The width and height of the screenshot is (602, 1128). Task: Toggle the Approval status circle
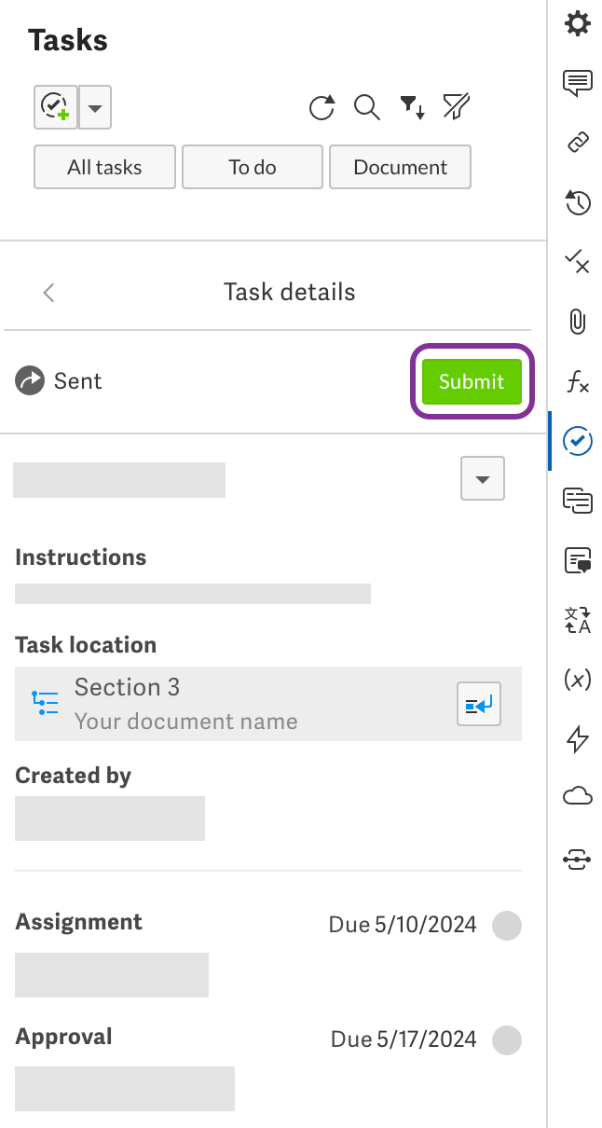(x=507, y=1039)
